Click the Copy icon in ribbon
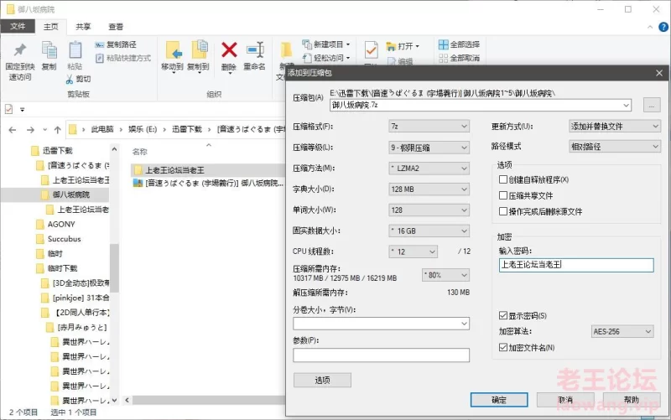The image size is (671, 420). coord(49,50)
